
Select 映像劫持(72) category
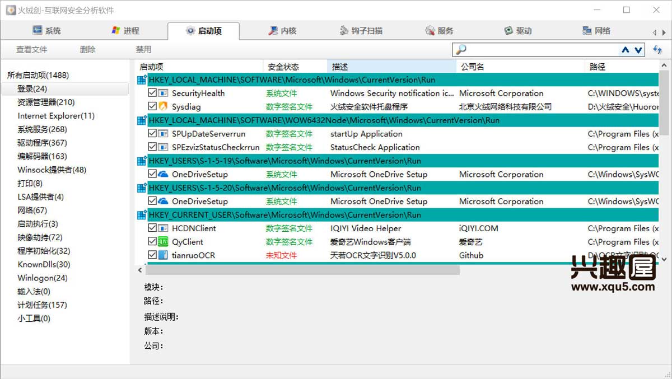[40, 237]
